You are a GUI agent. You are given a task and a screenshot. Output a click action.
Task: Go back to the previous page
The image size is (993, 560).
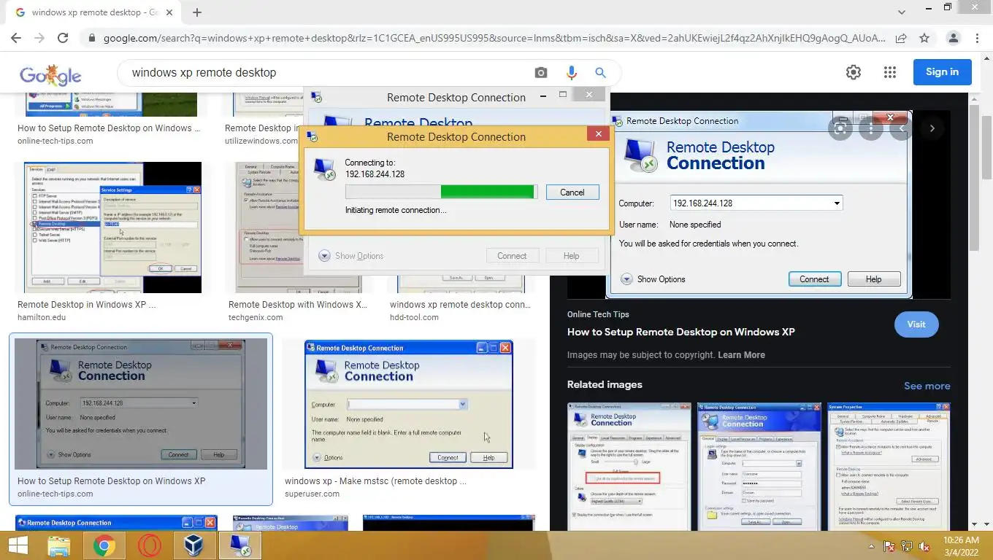[x=16, y=38]
